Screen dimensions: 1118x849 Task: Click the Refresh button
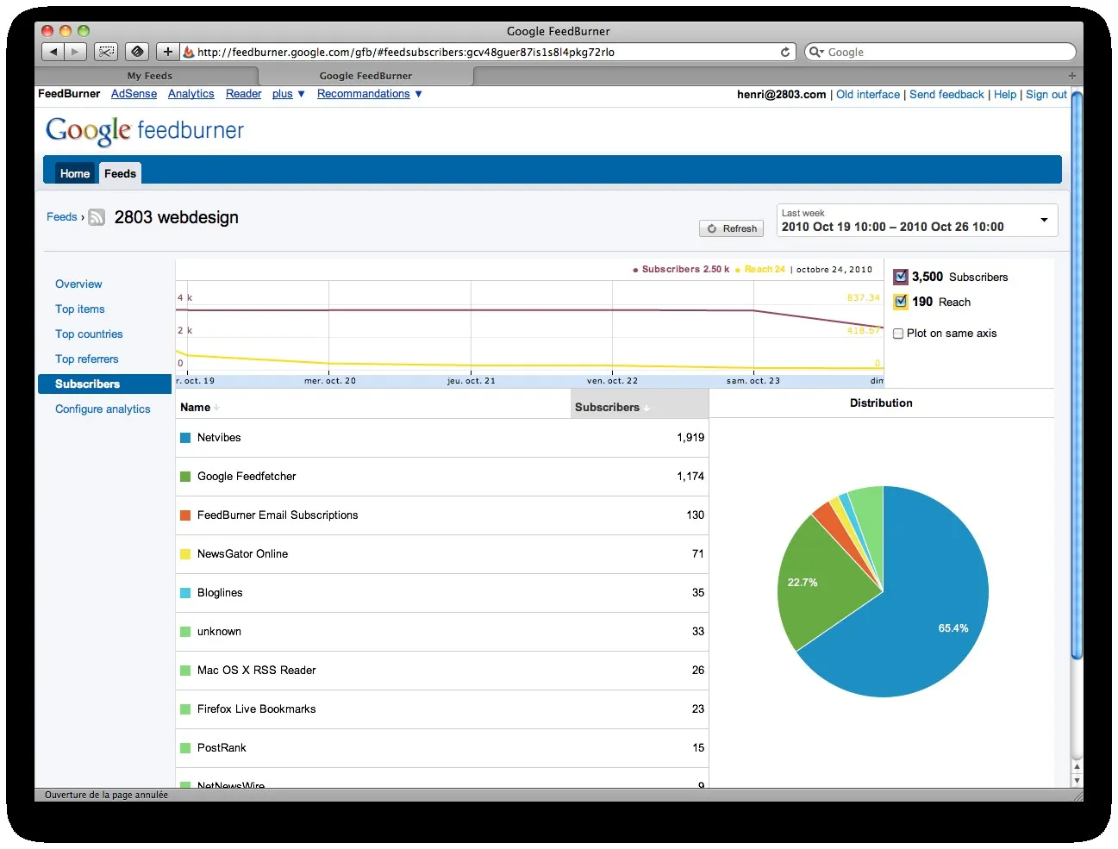coord(731,228)
